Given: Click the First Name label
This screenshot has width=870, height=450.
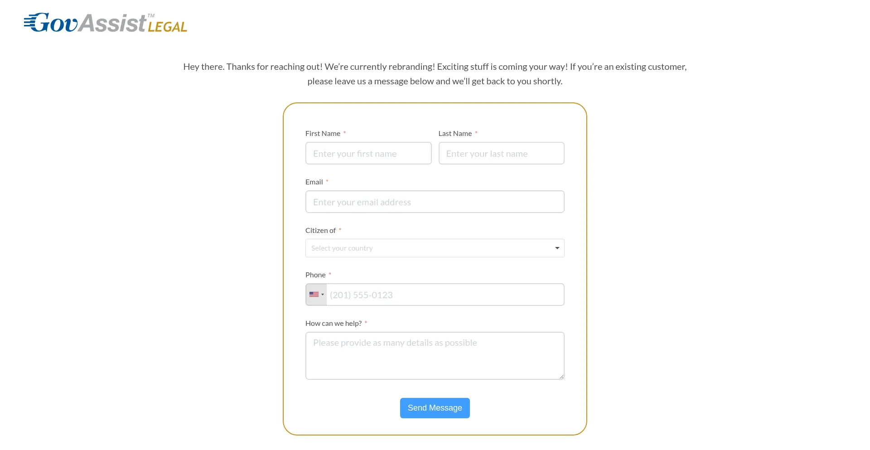Looking at the screenshot, I should click(323, 134).
